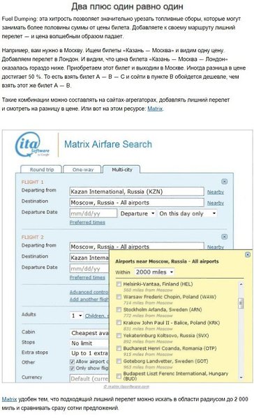Open Flight 1 Departure type dropdown

[x=137, y=214]
